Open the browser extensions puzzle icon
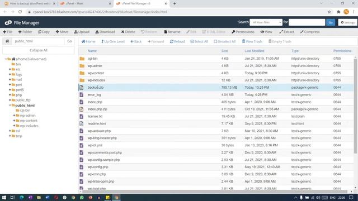 tap(338, 12)
